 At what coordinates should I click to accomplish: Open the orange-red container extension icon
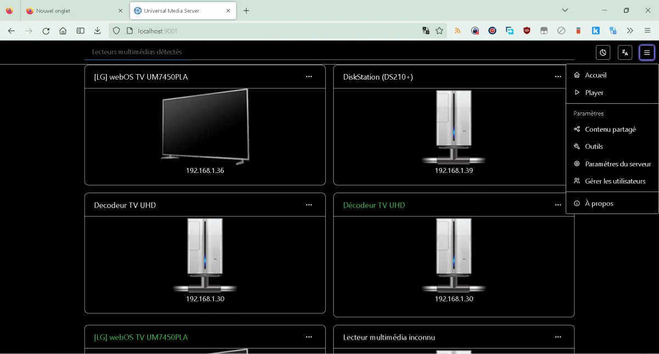point(578,31)
